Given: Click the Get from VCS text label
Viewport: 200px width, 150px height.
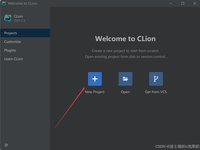Looking at the screenshot, I should (156, 92).
